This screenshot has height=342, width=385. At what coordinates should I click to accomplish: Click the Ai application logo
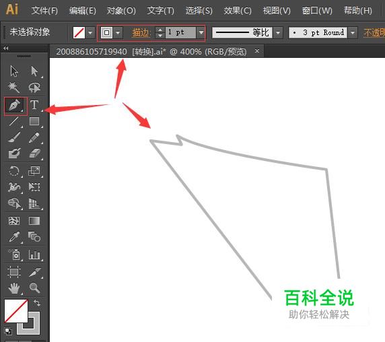click(12, 9)
